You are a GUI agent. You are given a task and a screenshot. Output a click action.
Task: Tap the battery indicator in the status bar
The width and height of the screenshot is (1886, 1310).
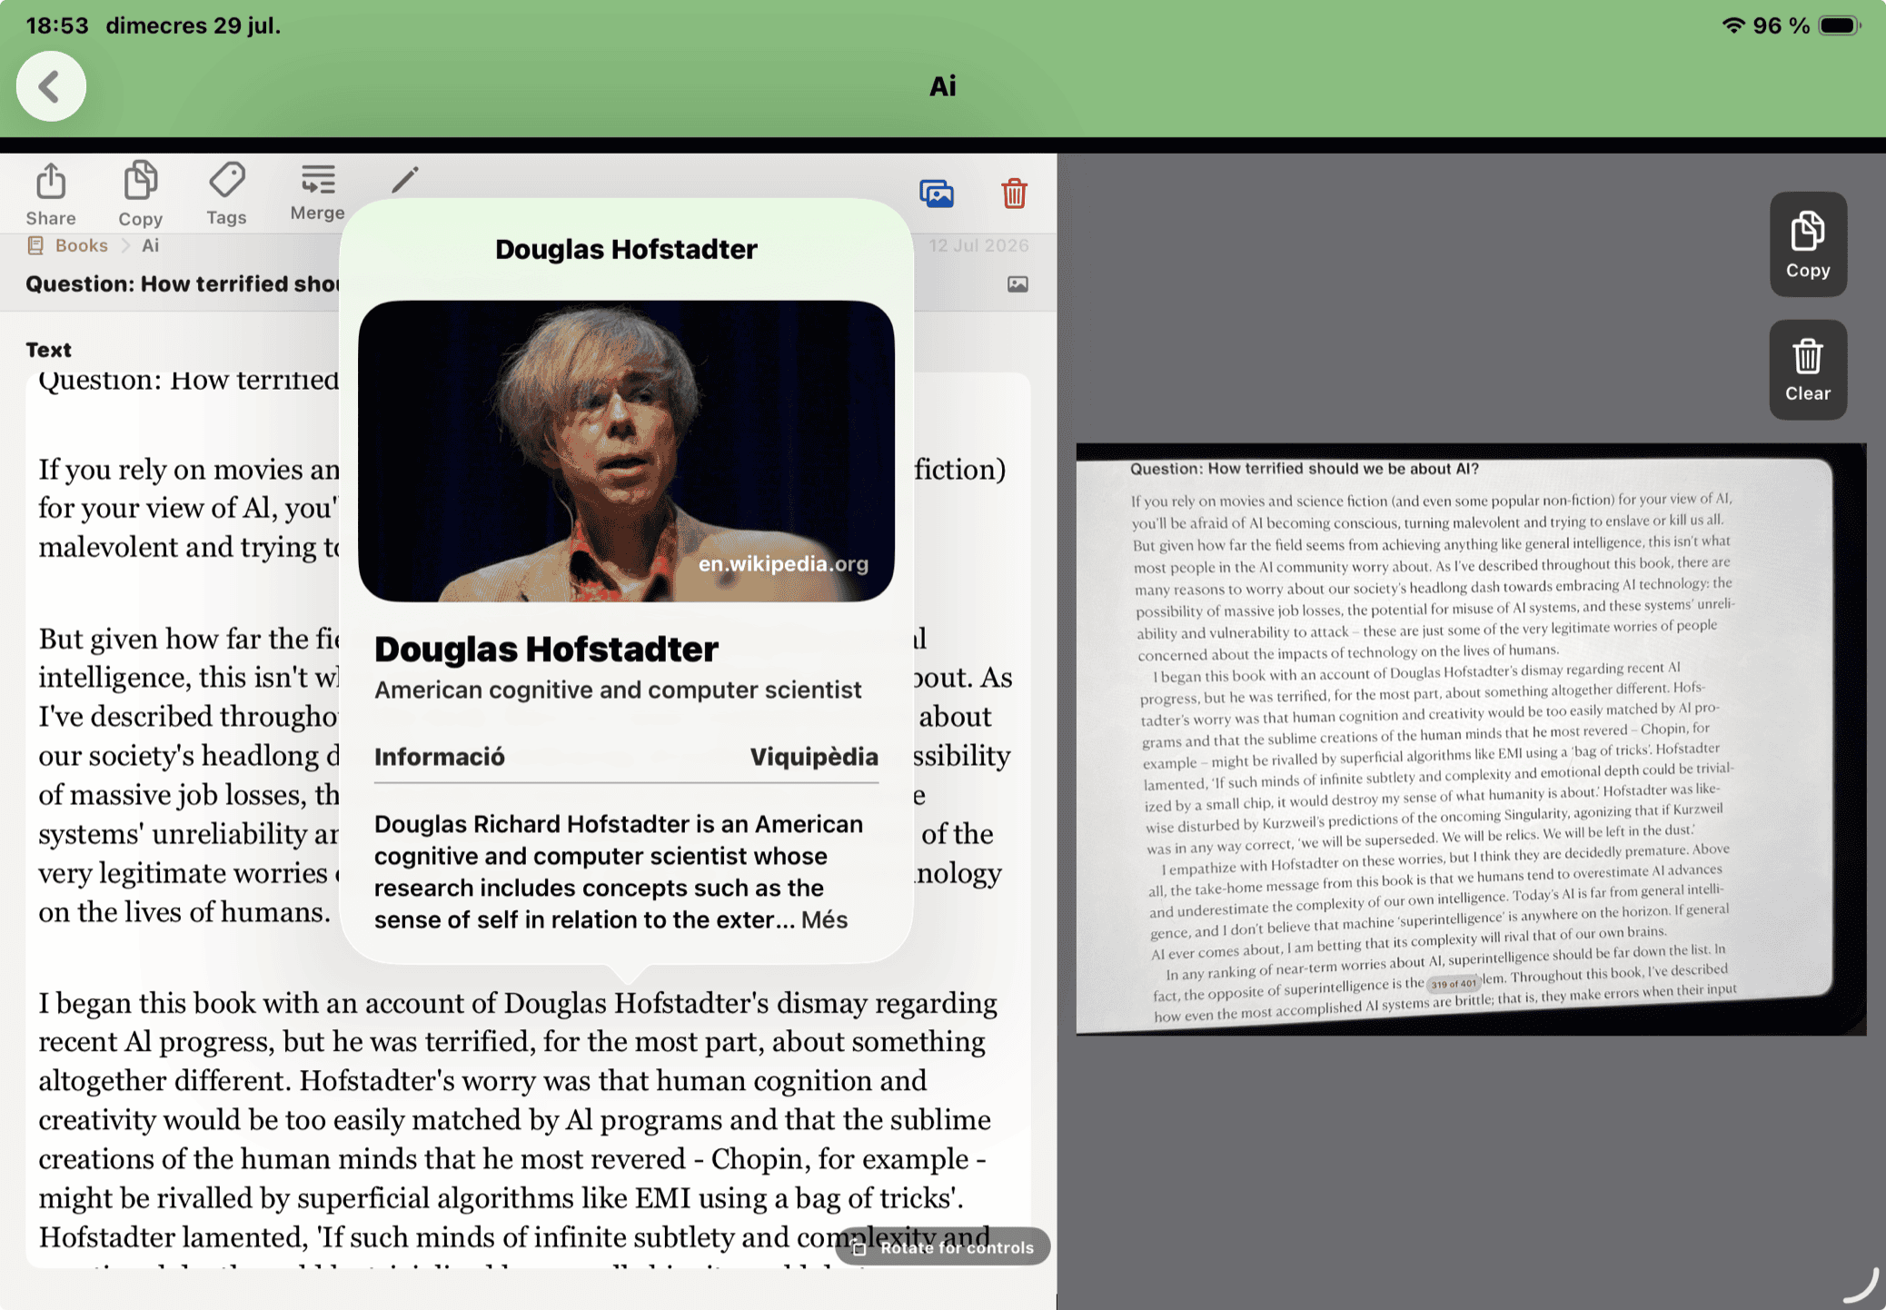[x=1839, y=25]
